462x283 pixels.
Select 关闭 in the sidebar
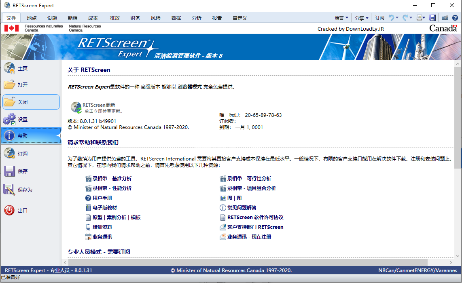click(x=31, y=102)
